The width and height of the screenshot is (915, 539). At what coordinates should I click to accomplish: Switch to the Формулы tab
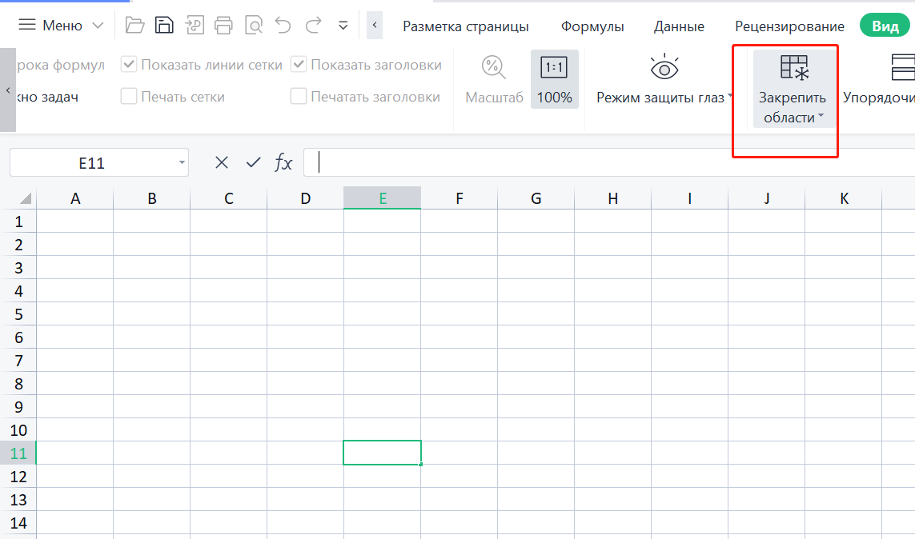click(x=592, y=26)
